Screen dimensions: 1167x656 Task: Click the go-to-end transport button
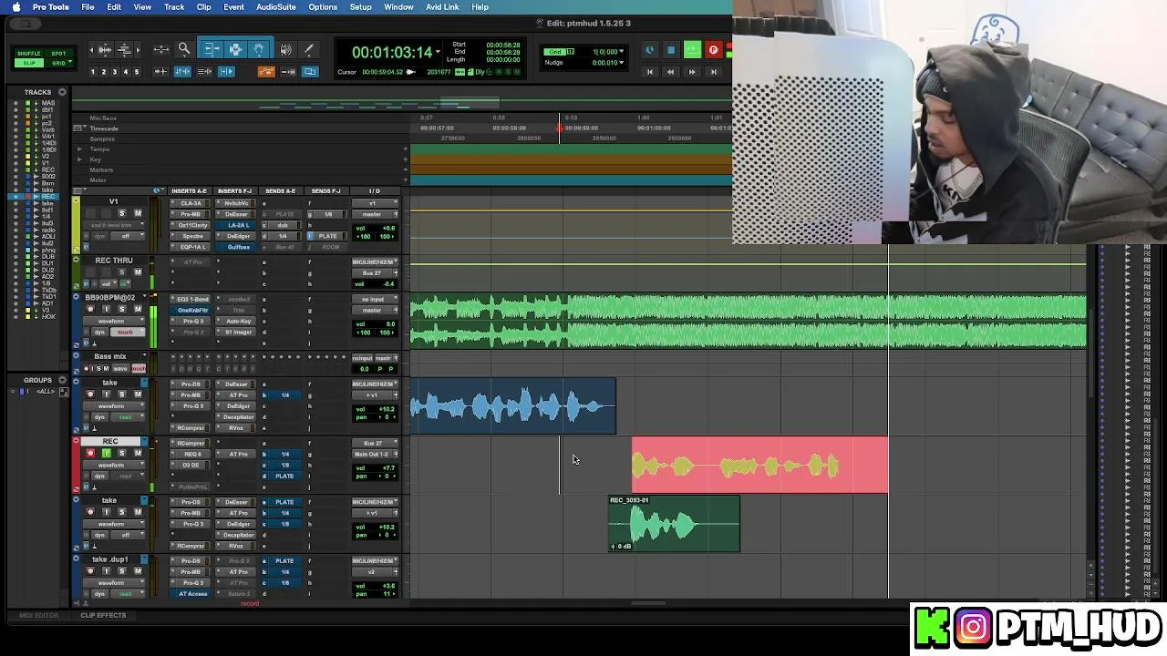[x=713, y=71]
